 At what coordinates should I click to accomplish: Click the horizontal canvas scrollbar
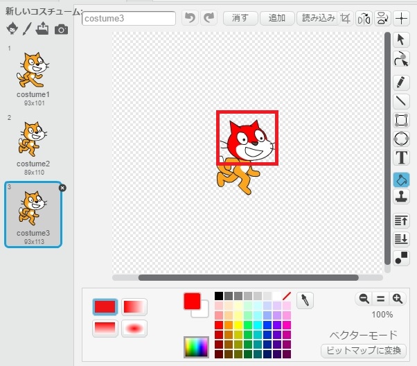[249, 278]
